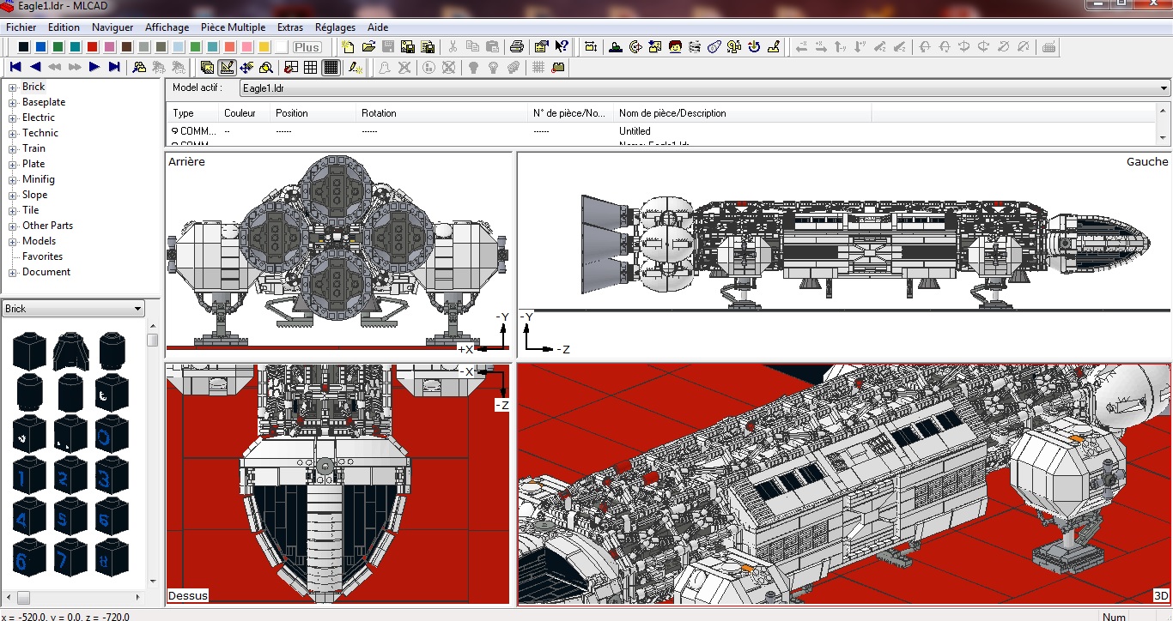
Task: Click the minifig generator face icon
Action: 675,47
